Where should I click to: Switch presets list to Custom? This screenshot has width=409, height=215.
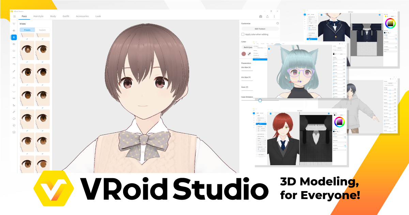[x=43, y=30]
